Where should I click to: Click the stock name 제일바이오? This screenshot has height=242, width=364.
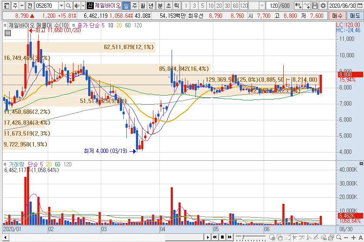(107, 6)
